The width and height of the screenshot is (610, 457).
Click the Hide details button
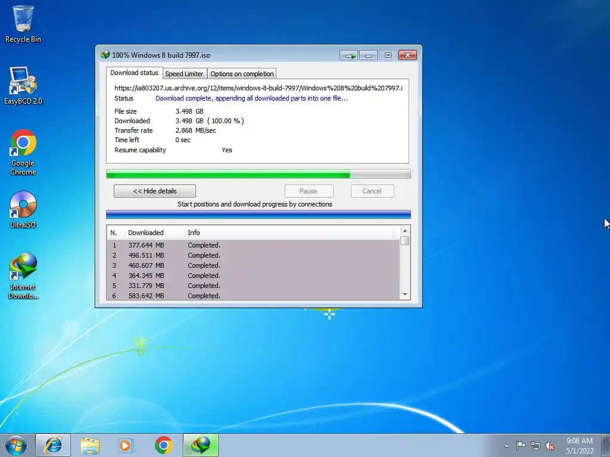pos(155,191)
